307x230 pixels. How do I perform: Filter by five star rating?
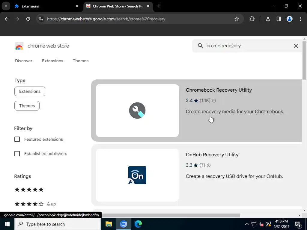click(29, 190)
